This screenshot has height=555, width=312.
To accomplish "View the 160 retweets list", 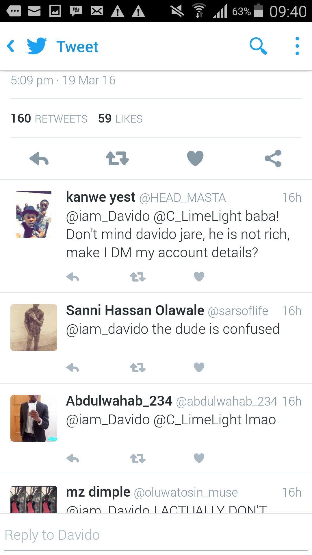I will [49, 119].
